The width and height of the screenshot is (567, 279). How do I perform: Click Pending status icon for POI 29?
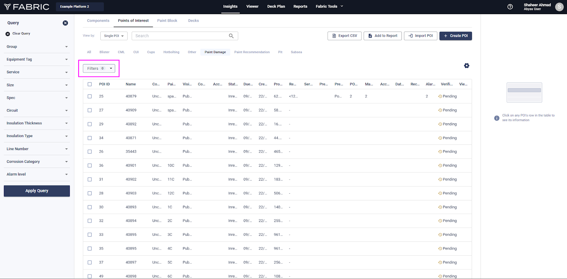click(440, 124)
